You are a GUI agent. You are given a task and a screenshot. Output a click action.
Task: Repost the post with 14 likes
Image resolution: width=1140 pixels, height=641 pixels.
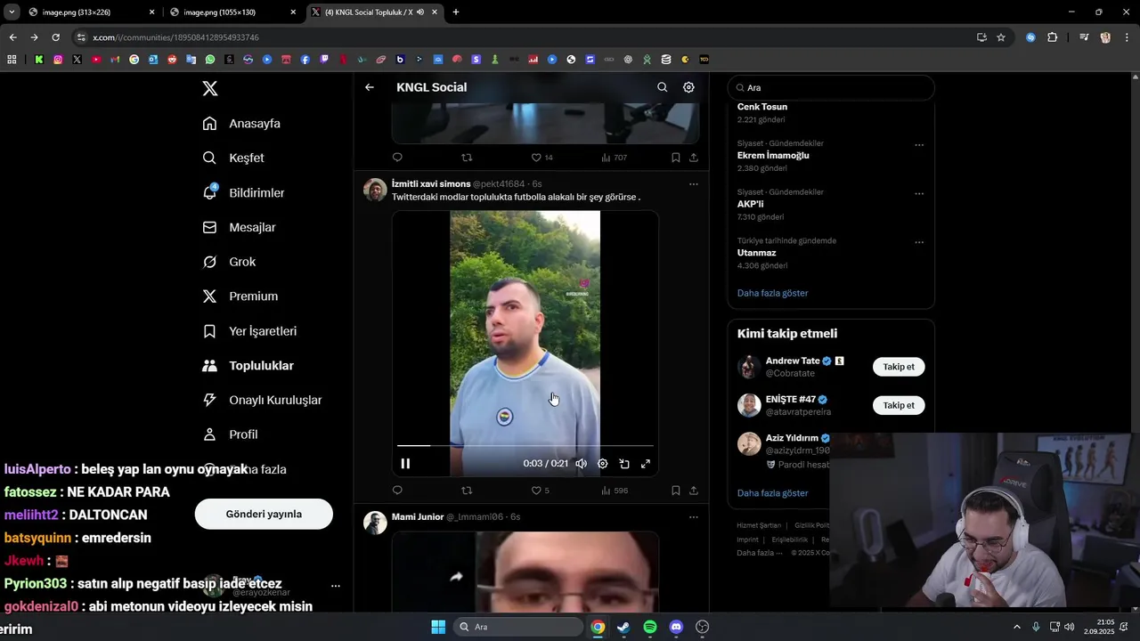coord(467,158)
